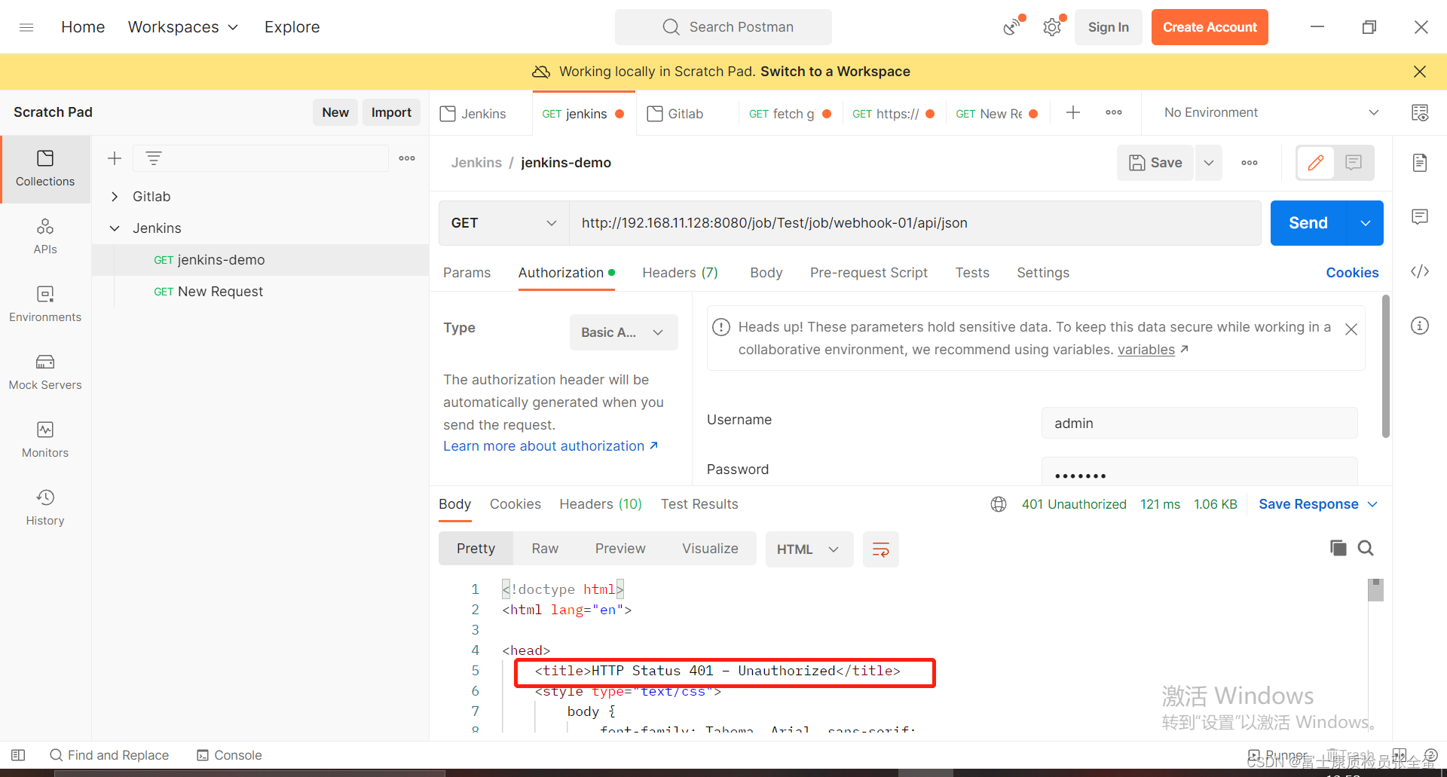Open the hamburger menu icon
The image size is (1447, 777).
pos(26,27)
